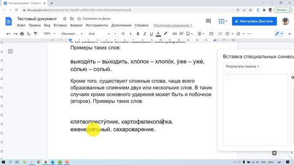The image size is (294, 165).
Task: Open the Файл menu
Action: click(21, 25)
